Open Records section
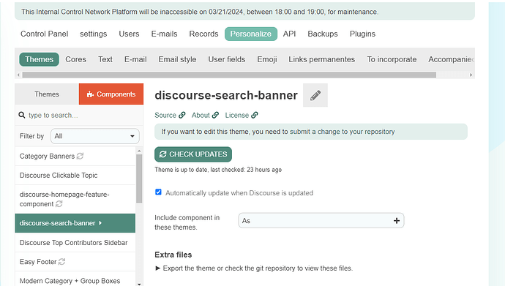 tap(203, 34)
